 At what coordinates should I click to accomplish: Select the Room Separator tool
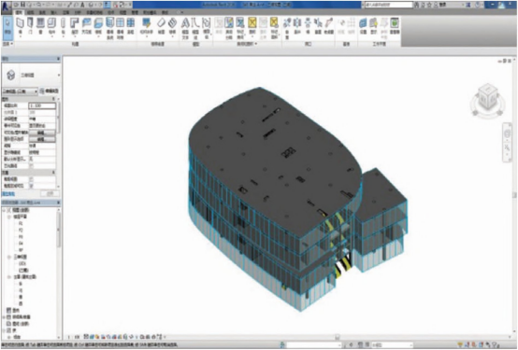[229, 28]
